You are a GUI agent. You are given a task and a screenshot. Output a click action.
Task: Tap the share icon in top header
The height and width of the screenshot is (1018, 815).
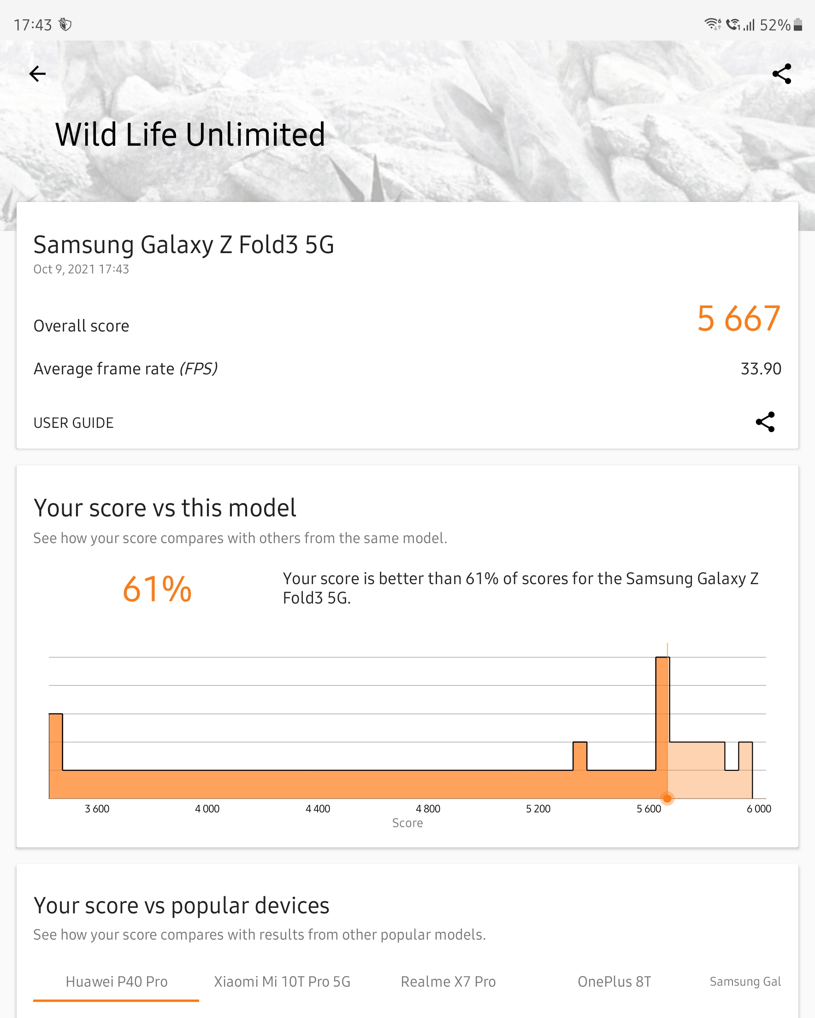pos(781,74)
